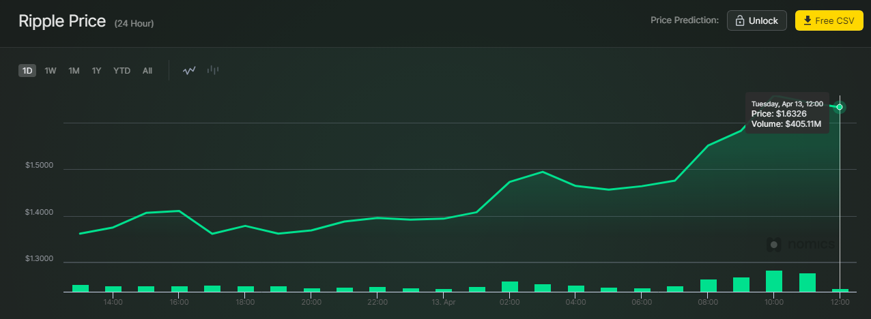
Task: Click the $1.3000 axis label
Action: 38,260
